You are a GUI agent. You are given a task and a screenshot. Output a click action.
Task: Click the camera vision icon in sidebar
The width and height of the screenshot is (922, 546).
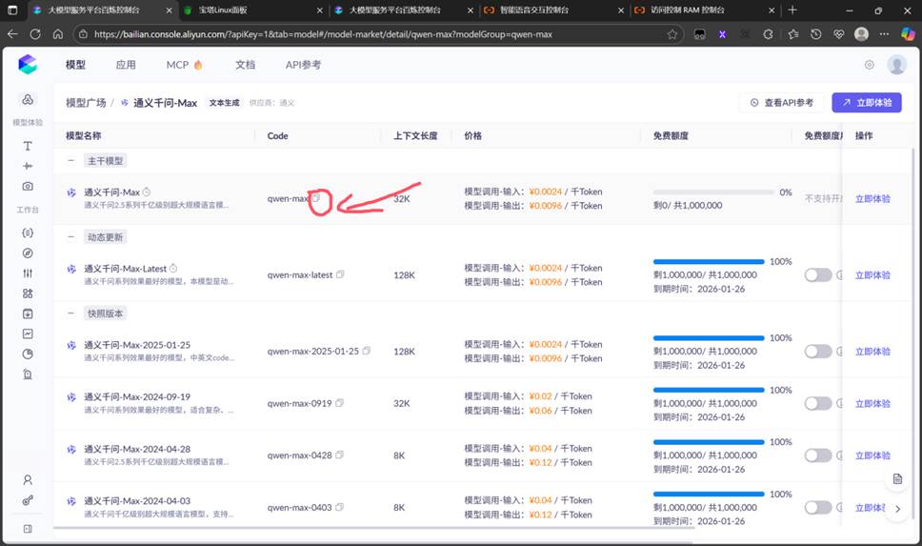[x=28, y=186]
